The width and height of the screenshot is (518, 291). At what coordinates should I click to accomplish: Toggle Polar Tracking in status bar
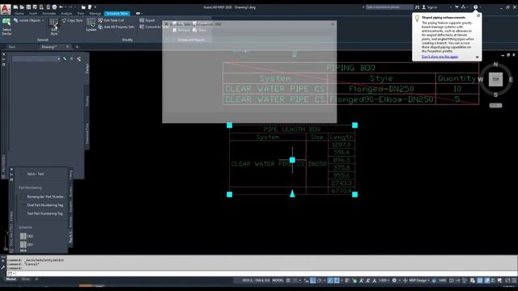click(x=320, y=280)
